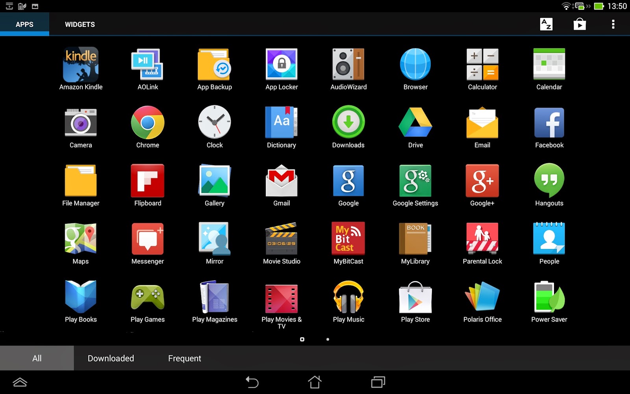Open Play Books
This screenshot has height=394, width=630.
pyautogui.click(x=81, y=301)
